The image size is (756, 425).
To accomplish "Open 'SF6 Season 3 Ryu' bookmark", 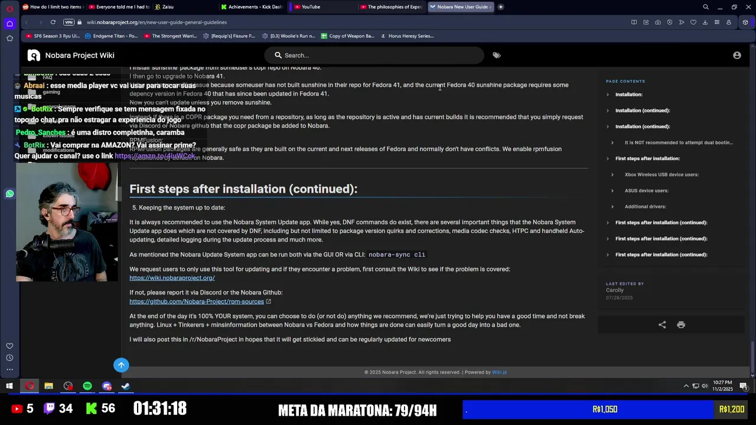I will tap(53, 36).
